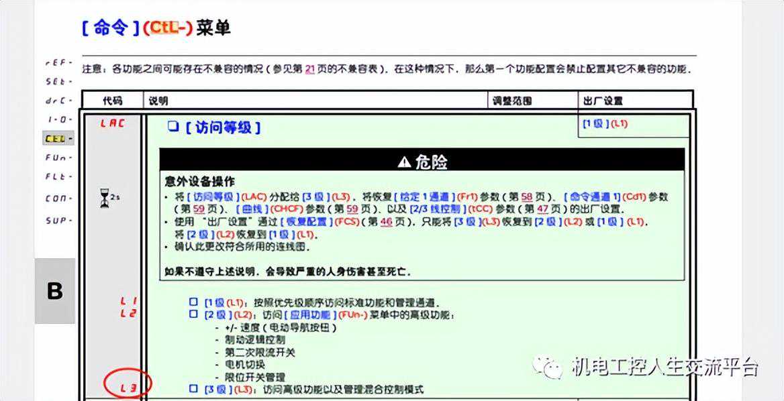Check the box for [3 级] (L3) option

pyautogui.click(x=193, y=389)
